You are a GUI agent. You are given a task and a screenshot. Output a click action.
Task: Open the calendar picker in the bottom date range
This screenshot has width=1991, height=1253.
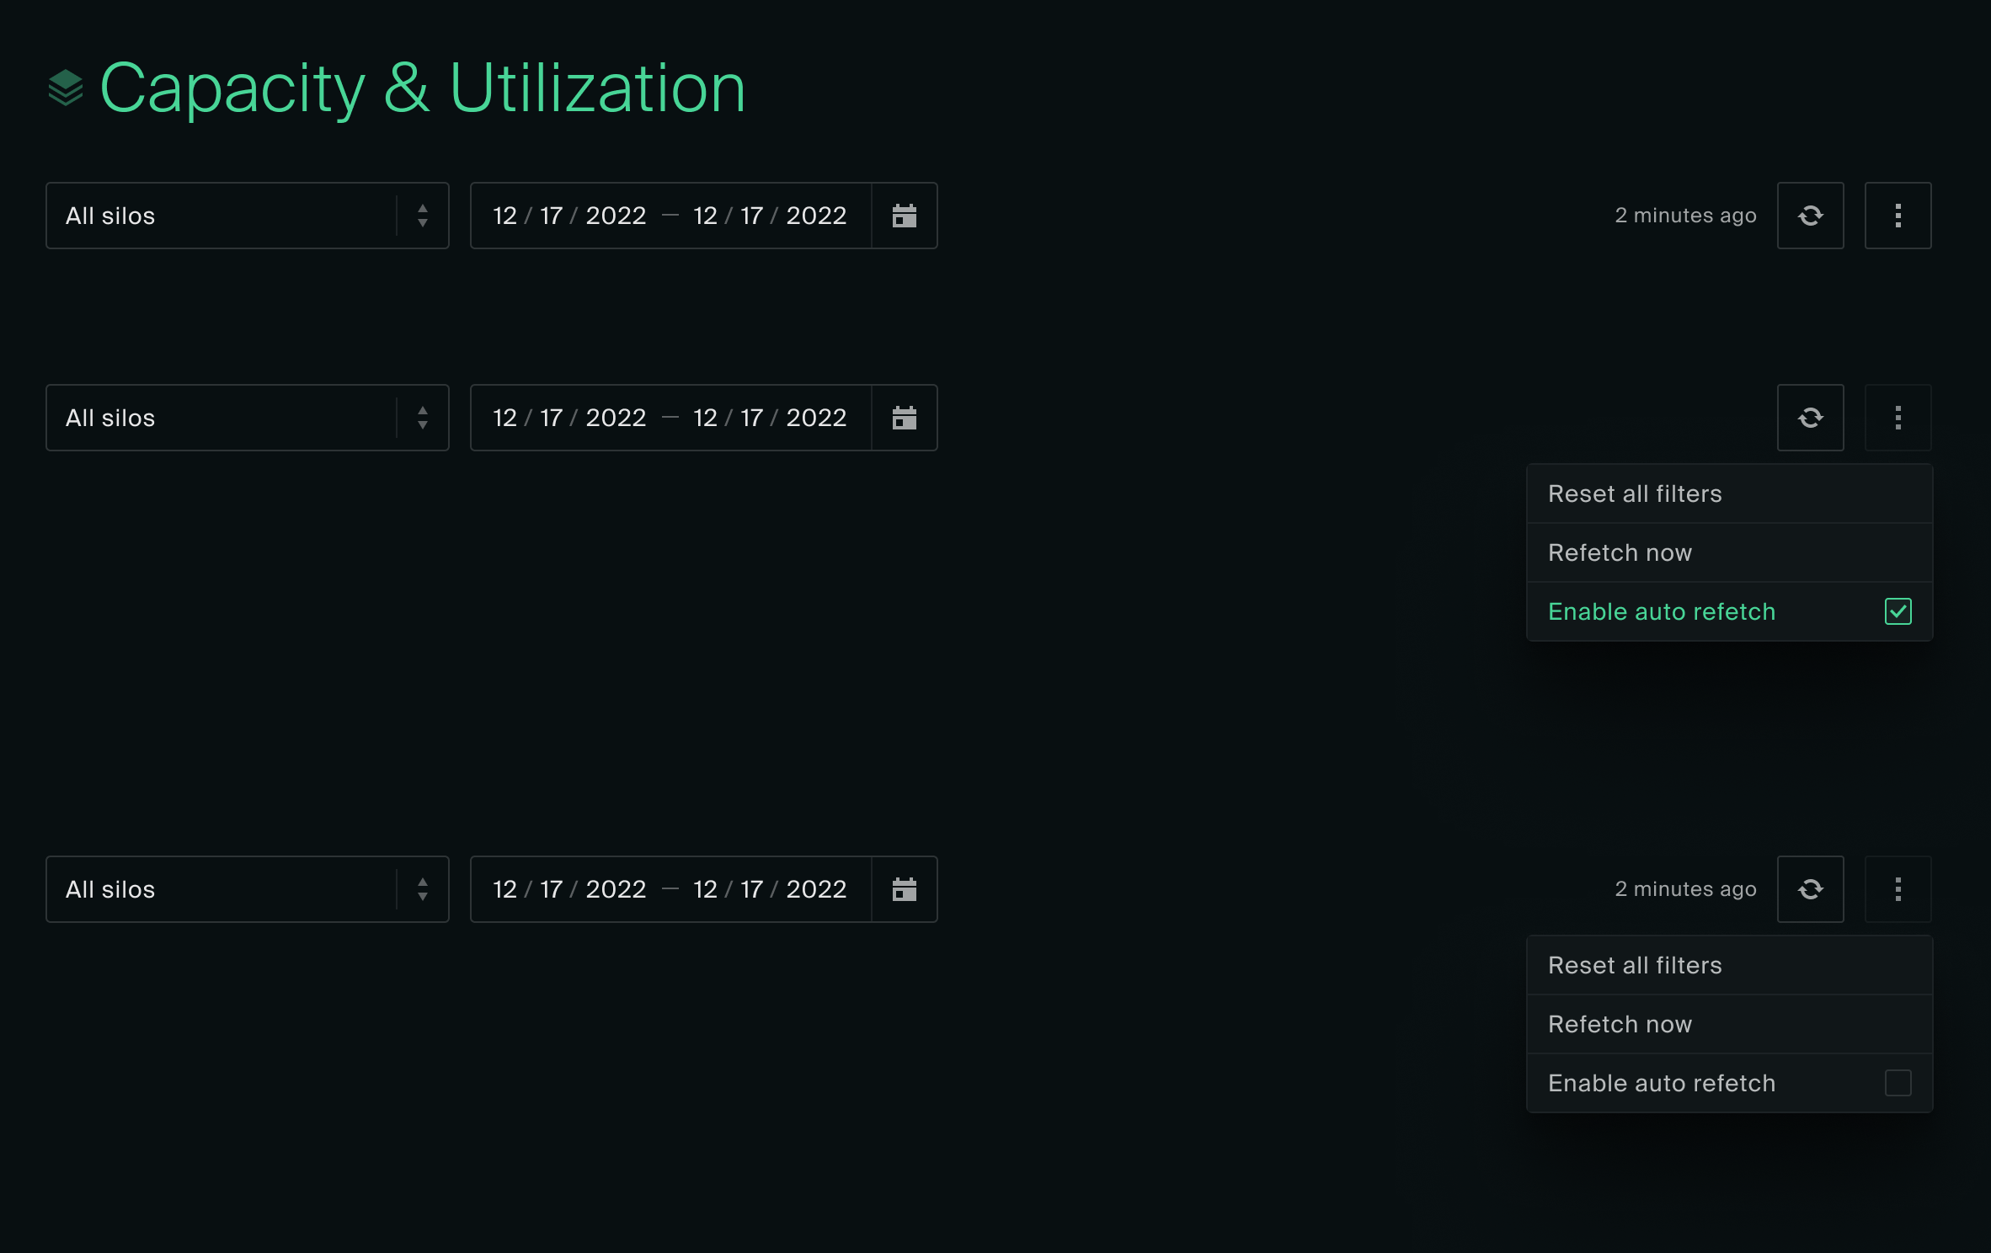click(904, 889)
